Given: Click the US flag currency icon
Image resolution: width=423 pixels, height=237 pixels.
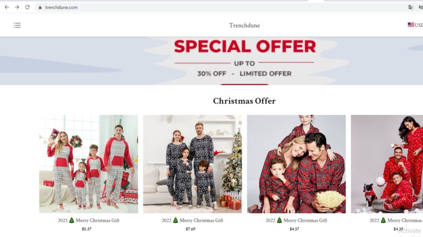Looking at the screenshot, I should (x=411, y=25).
